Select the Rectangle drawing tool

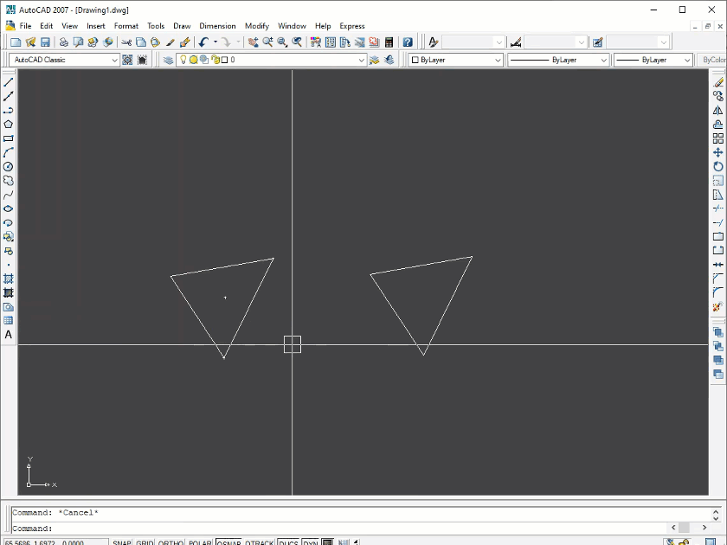point(9,138)
